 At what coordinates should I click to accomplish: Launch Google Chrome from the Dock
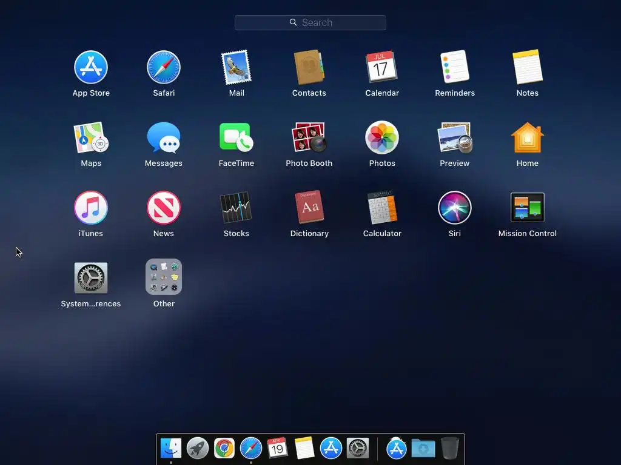(224, 448)
